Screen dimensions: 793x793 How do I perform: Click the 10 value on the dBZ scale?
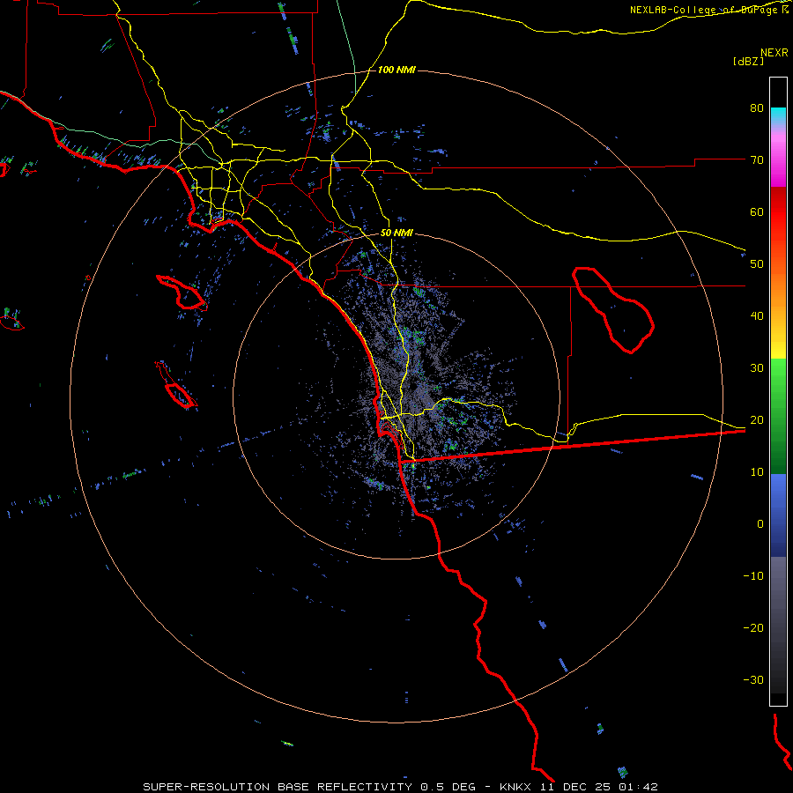point(757,472)
